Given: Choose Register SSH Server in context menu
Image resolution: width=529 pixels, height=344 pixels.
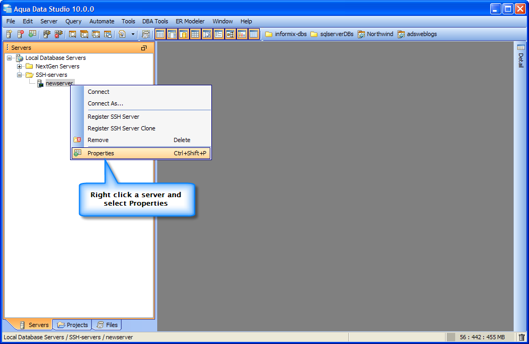Looking at the screenshot, I should click(x=141, y=117).
